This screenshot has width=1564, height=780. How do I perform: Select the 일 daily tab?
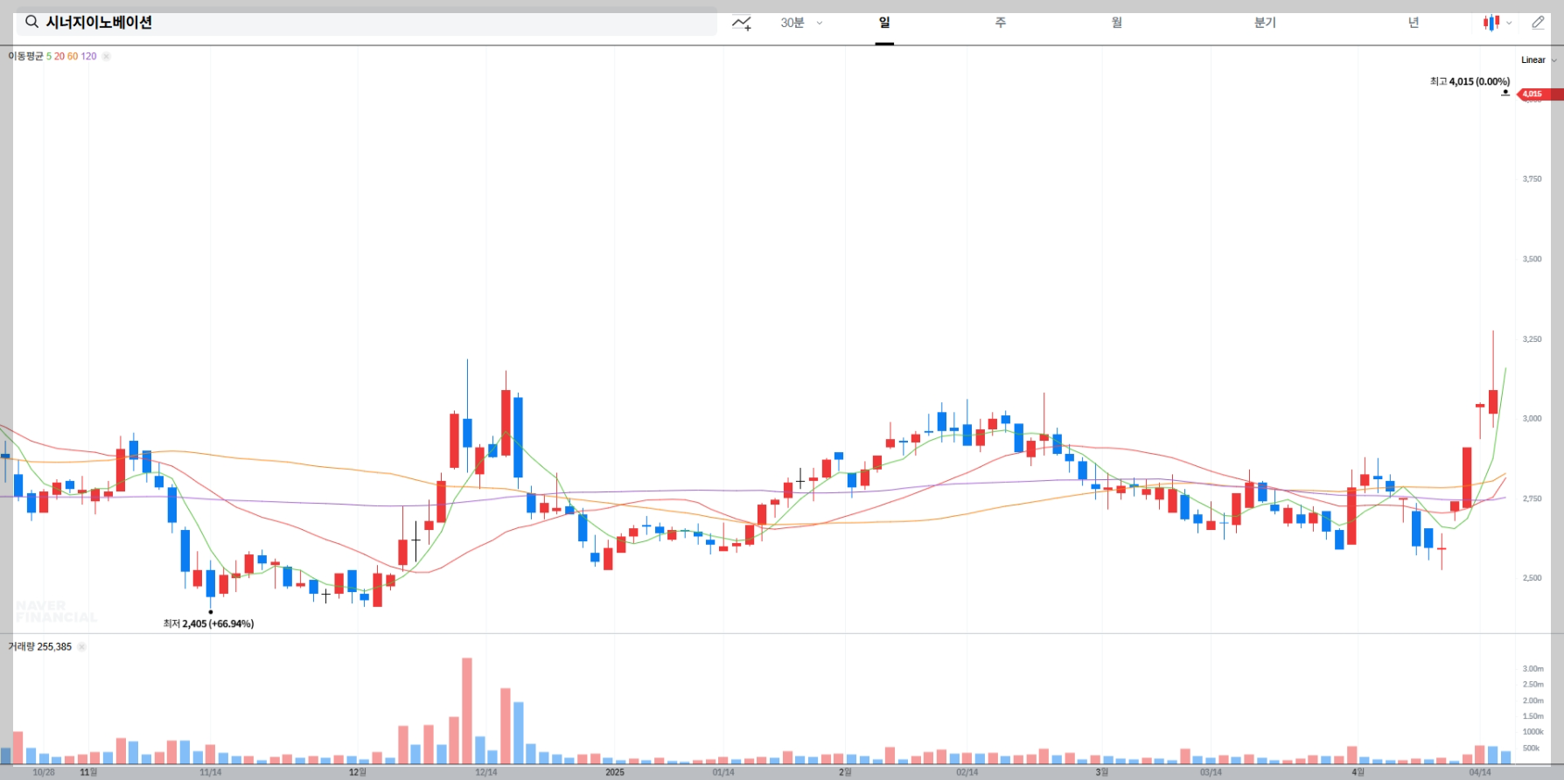[x=884, y=23]
